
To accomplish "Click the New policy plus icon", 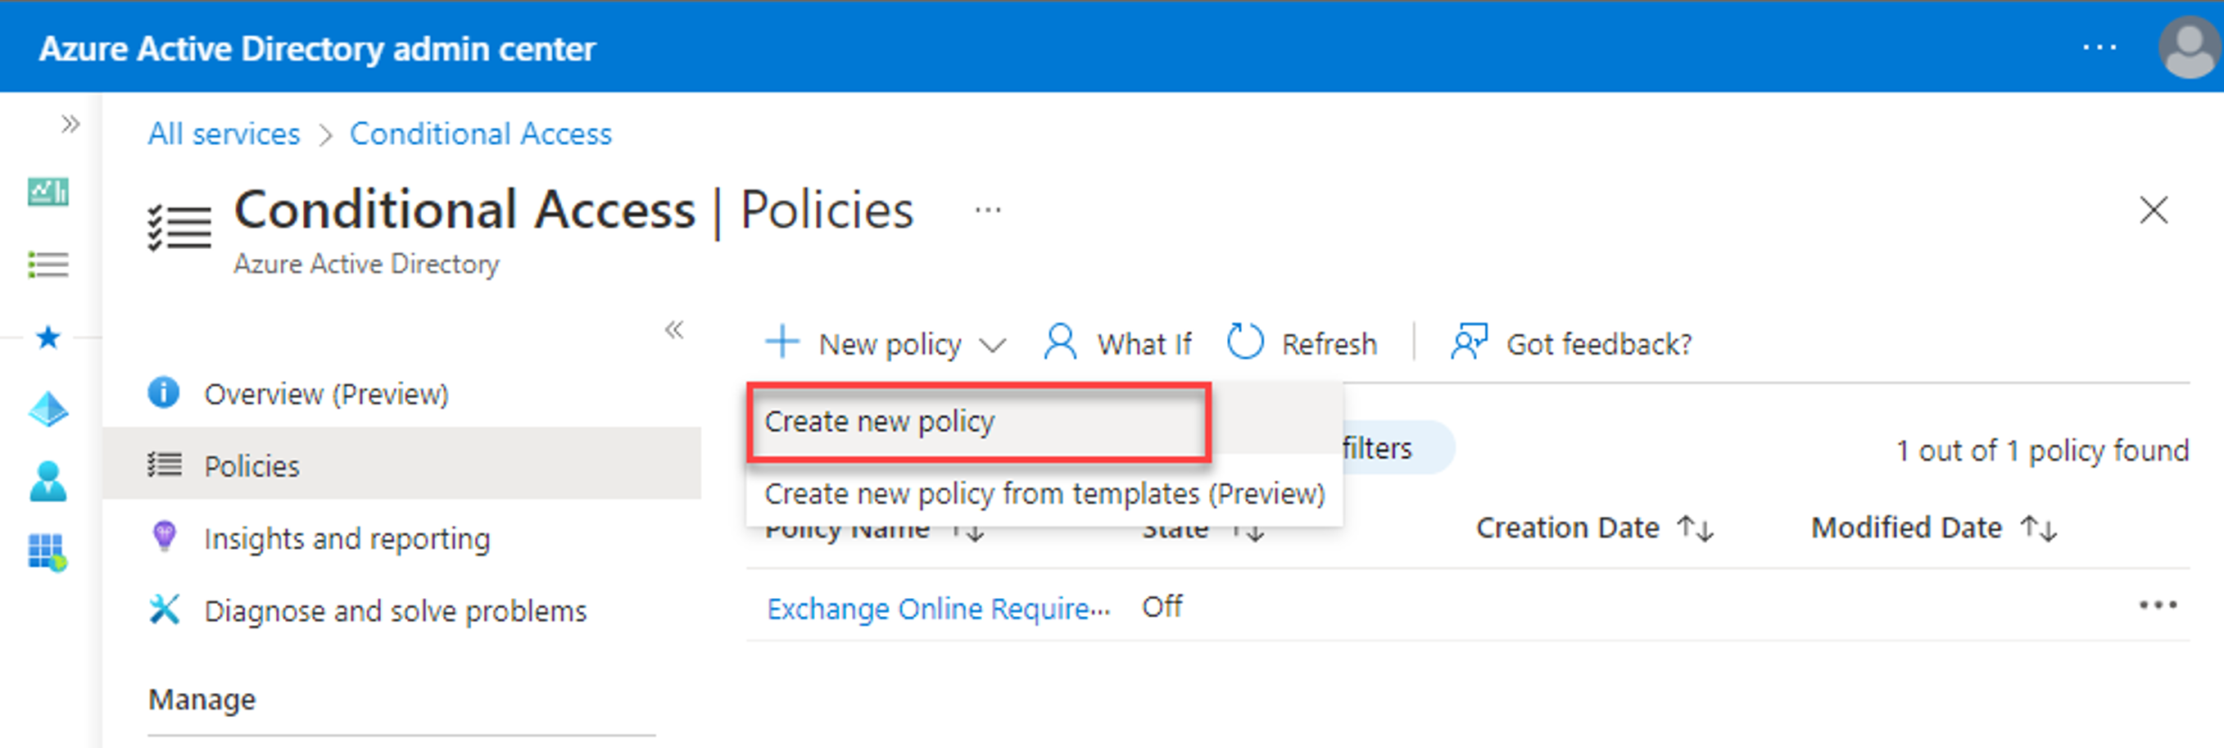I will click(x=782, y=342).
